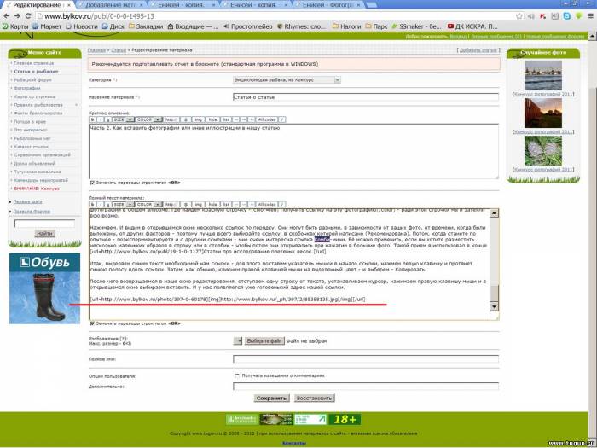597x448 pixels.
Task: Click the Skype extension icon
Action: coord(566,16)
